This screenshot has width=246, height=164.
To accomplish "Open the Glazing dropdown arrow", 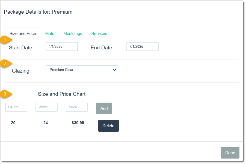I will [x=114, y=70].
